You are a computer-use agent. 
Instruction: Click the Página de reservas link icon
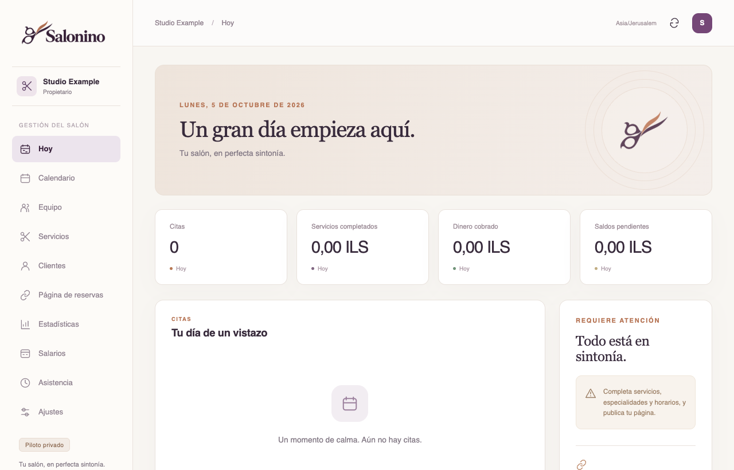(x=25, y=295)
